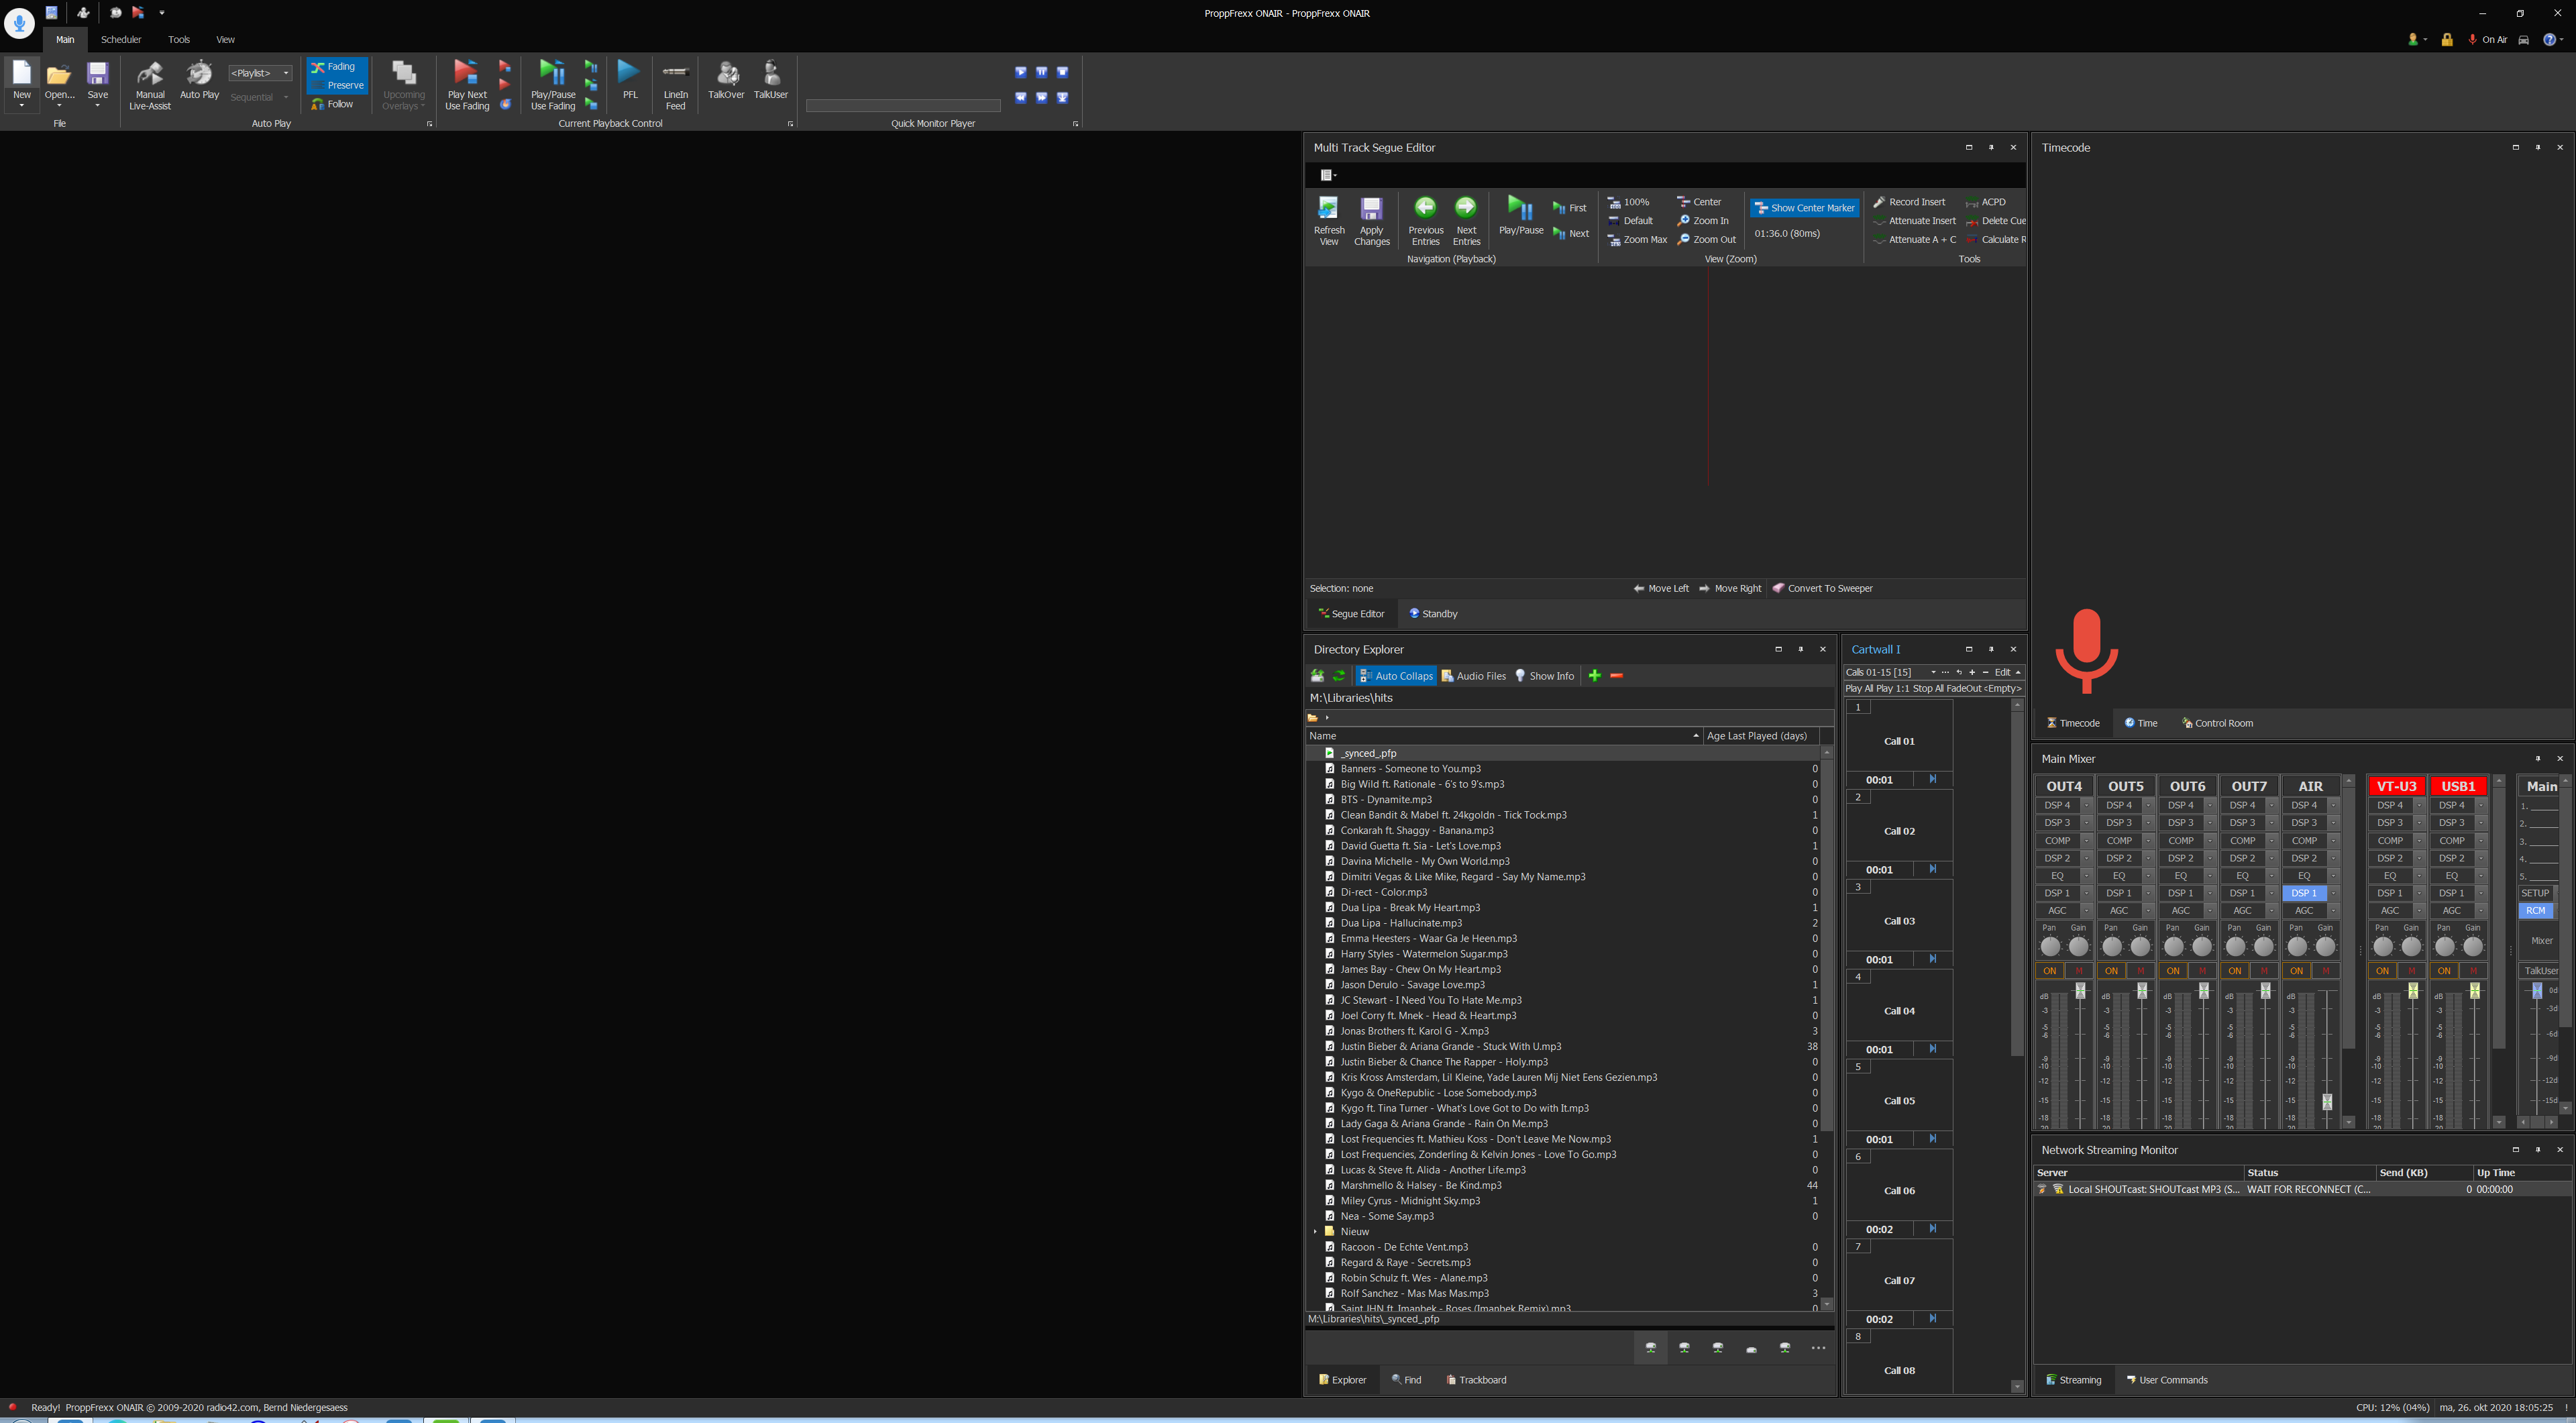
Task: Open DSP 4 dropdown arrow on OUT4
Action: tap(2087, 806)
